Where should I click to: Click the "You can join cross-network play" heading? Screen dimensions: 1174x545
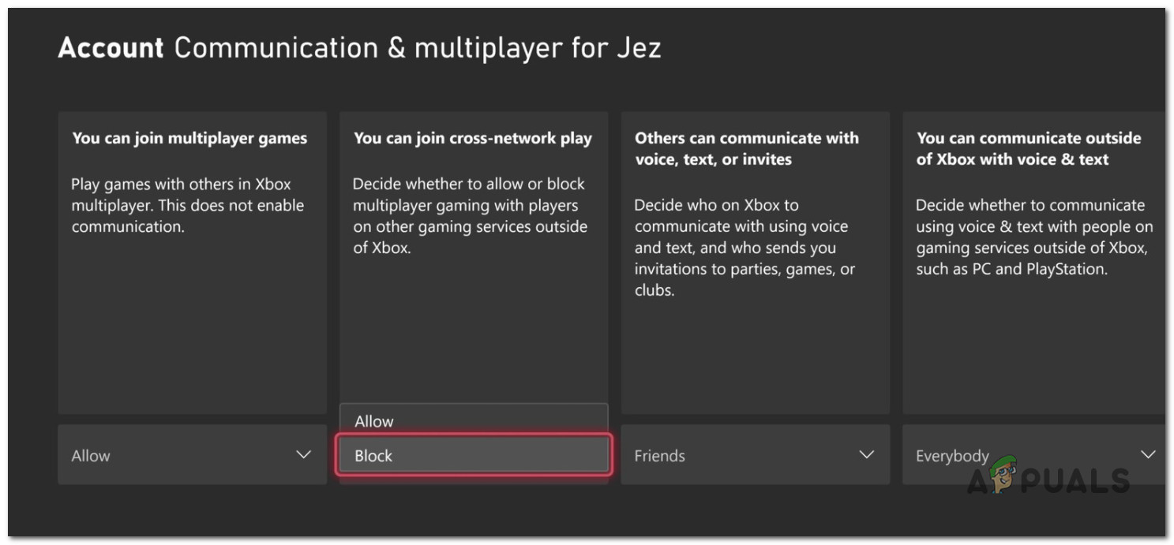click(472, 138)
